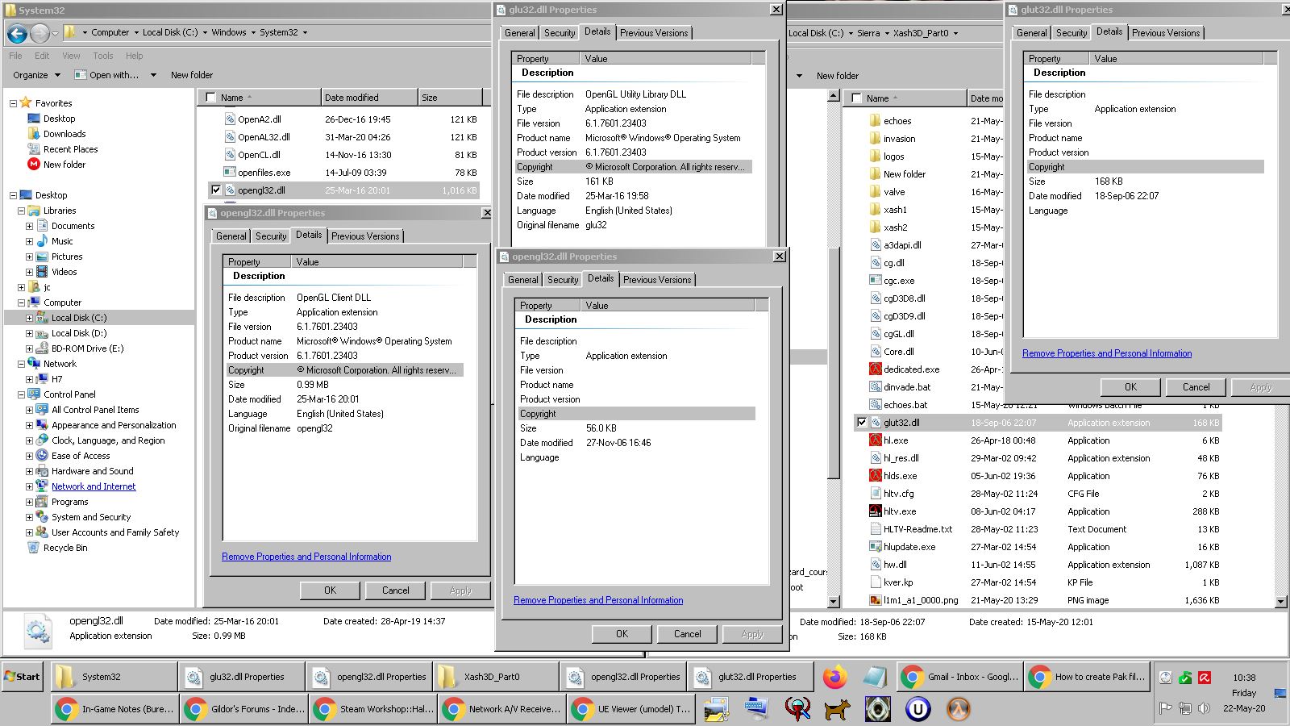Viewport: 1290px width, 726px height.
Task: Click the Unreal U icon in taskbar
Action: [918, 709]
